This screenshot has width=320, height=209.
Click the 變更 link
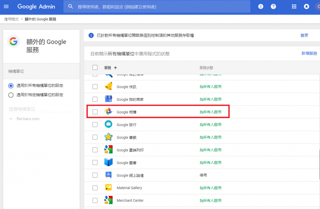(304, 36)
